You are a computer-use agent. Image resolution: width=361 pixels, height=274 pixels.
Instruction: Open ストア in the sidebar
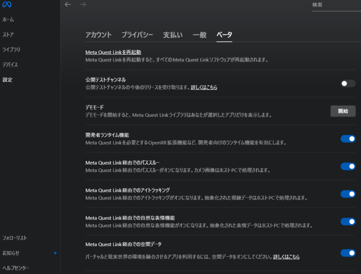pyautogui.click(x=8, y=35)
